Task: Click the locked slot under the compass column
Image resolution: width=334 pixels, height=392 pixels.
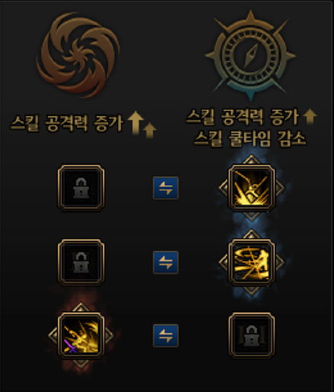Action: click(x=252, y=335)
